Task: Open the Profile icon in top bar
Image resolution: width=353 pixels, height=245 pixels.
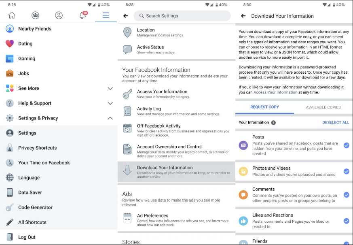Action: click(59, 15)
